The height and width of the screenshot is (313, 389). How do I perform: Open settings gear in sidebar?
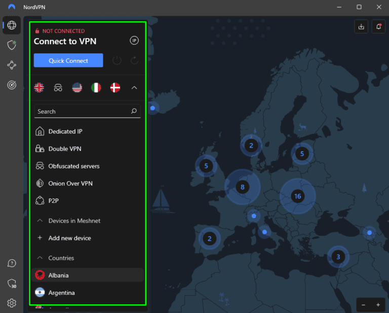click(x=11, y=303)
